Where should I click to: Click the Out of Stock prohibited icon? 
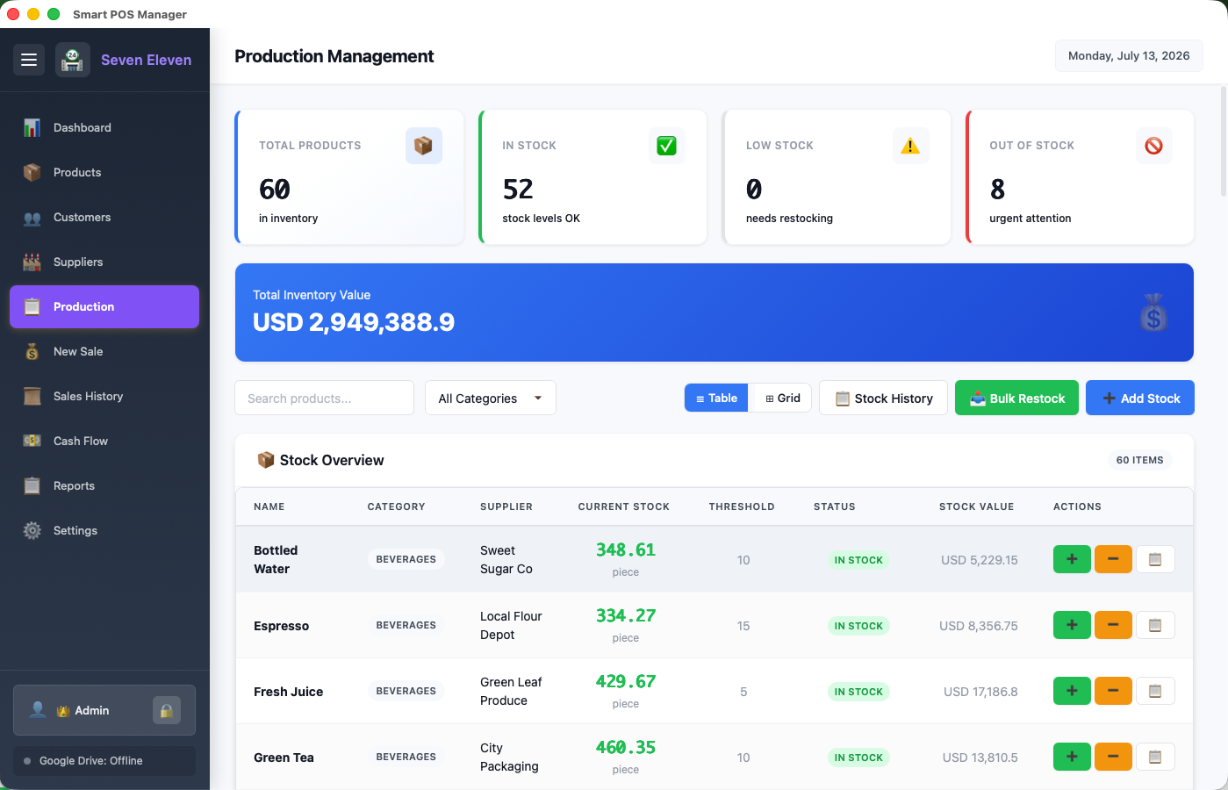1154,146
